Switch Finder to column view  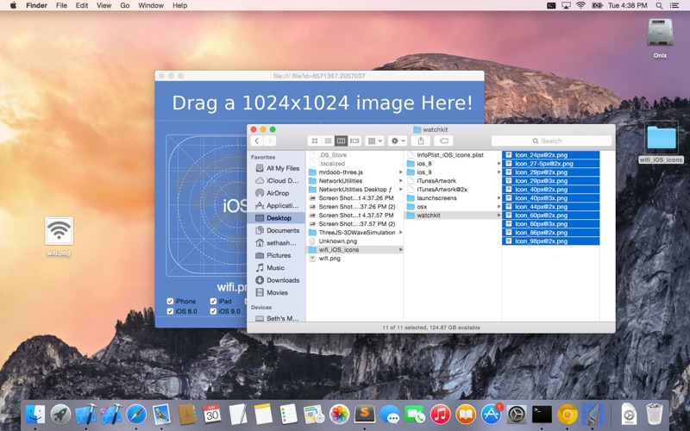tap(341, 141)
